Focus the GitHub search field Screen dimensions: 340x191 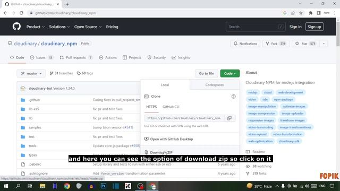point(256,27)
